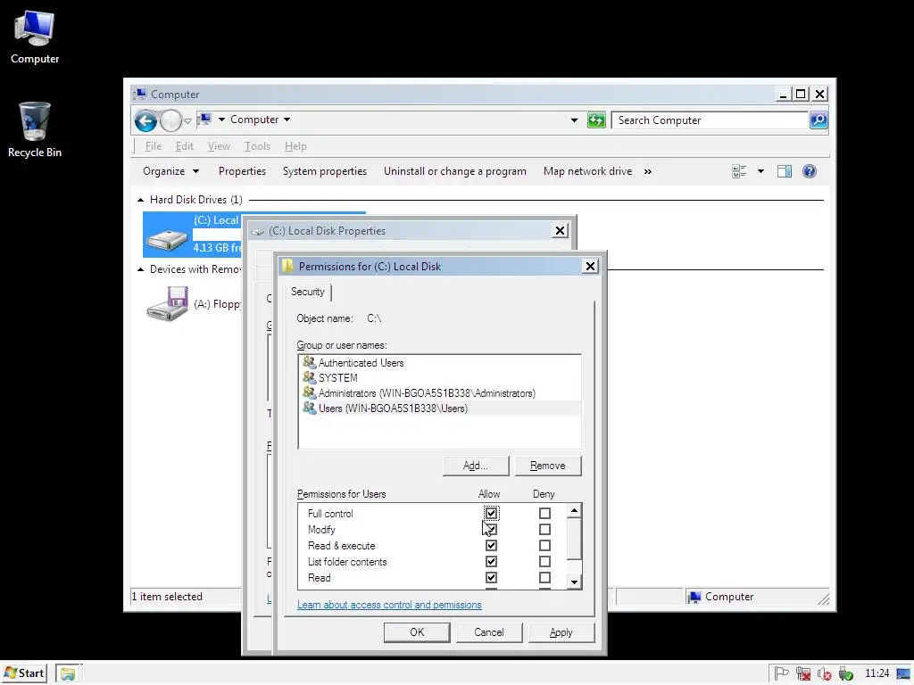The image size is (914, 685).
Task: Select the Security tab
Action: 308,292
